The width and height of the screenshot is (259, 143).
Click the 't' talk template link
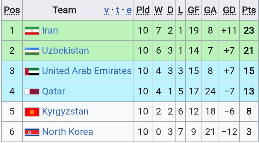(118, 10)
